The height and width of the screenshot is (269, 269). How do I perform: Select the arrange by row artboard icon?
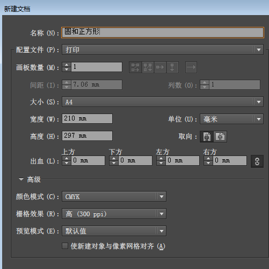click(160, 67)
